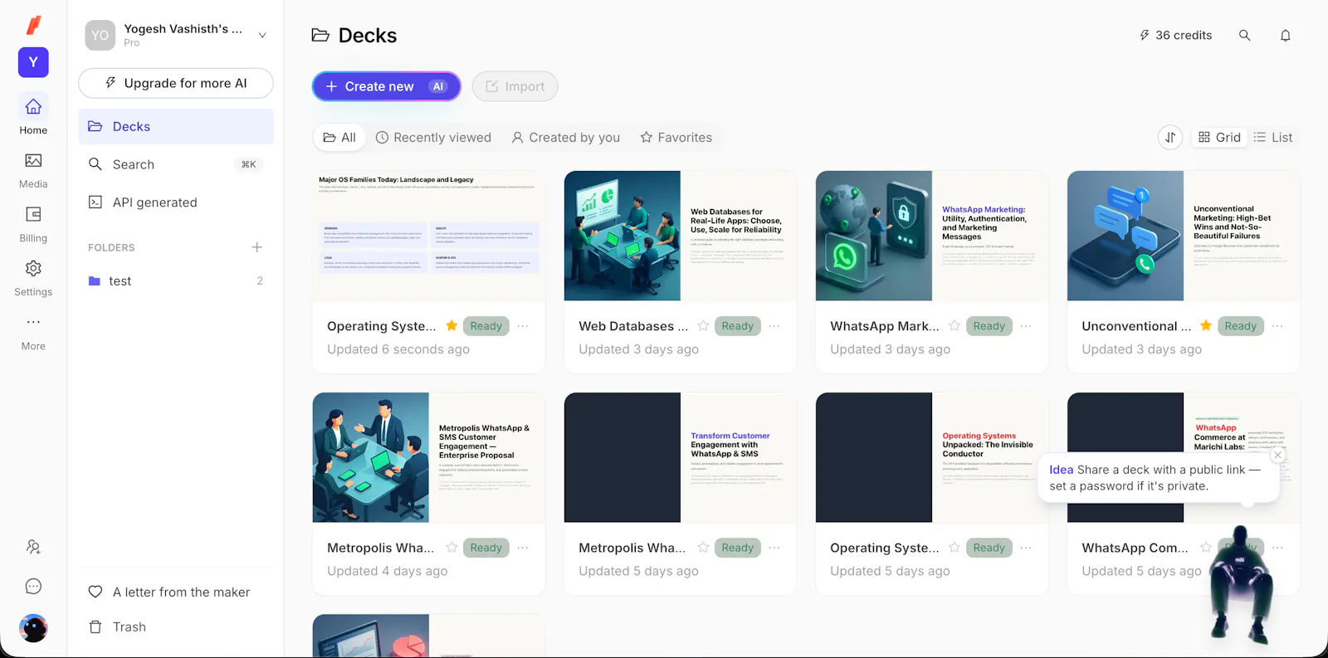Favorite the Metropolis deck updated 4 days ago
This screenshot has height=658, width=1328.
pyautogui.click(x=452, y=548)
